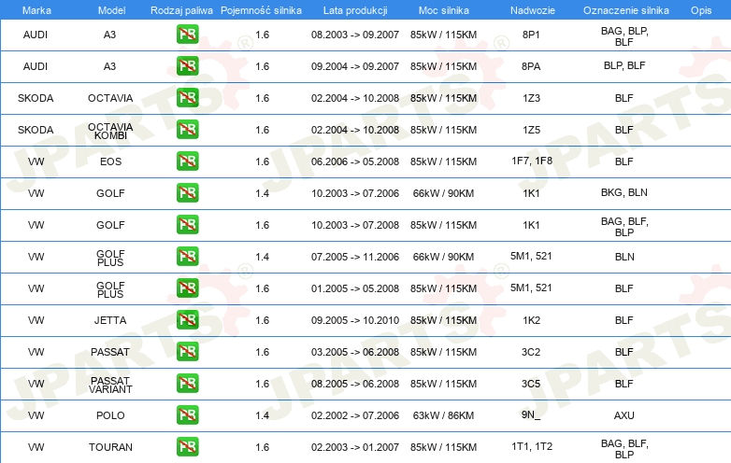Select the fuel icon in the VW EOS row
The width and height of the screenshot is (731, 463).
point(187,161)
